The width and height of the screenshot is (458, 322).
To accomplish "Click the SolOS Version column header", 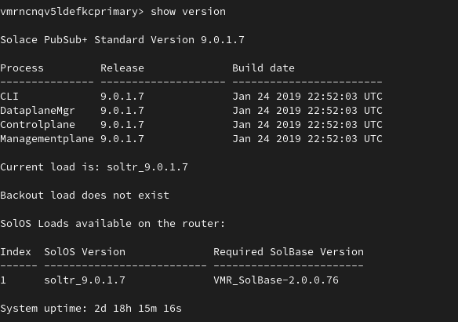I will click(85, 252).
